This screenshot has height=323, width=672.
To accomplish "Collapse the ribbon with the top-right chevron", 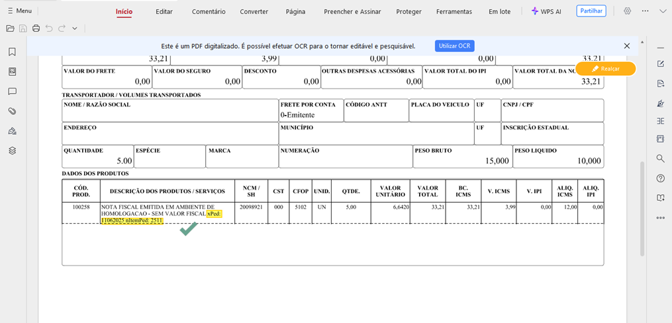I will click(663, 11).
